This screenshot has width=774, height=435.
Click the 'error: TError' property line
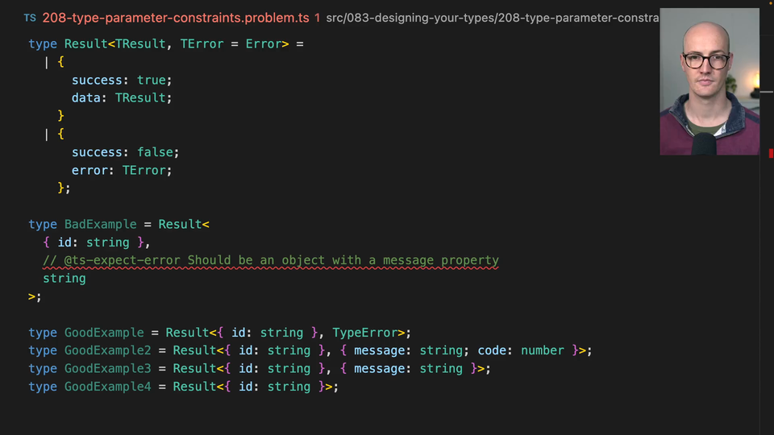coord(122,170)
